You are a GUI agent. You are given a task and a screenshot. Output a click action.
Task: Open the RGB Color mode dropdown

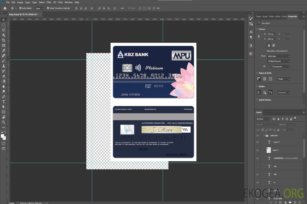click(x=278, y=56)
